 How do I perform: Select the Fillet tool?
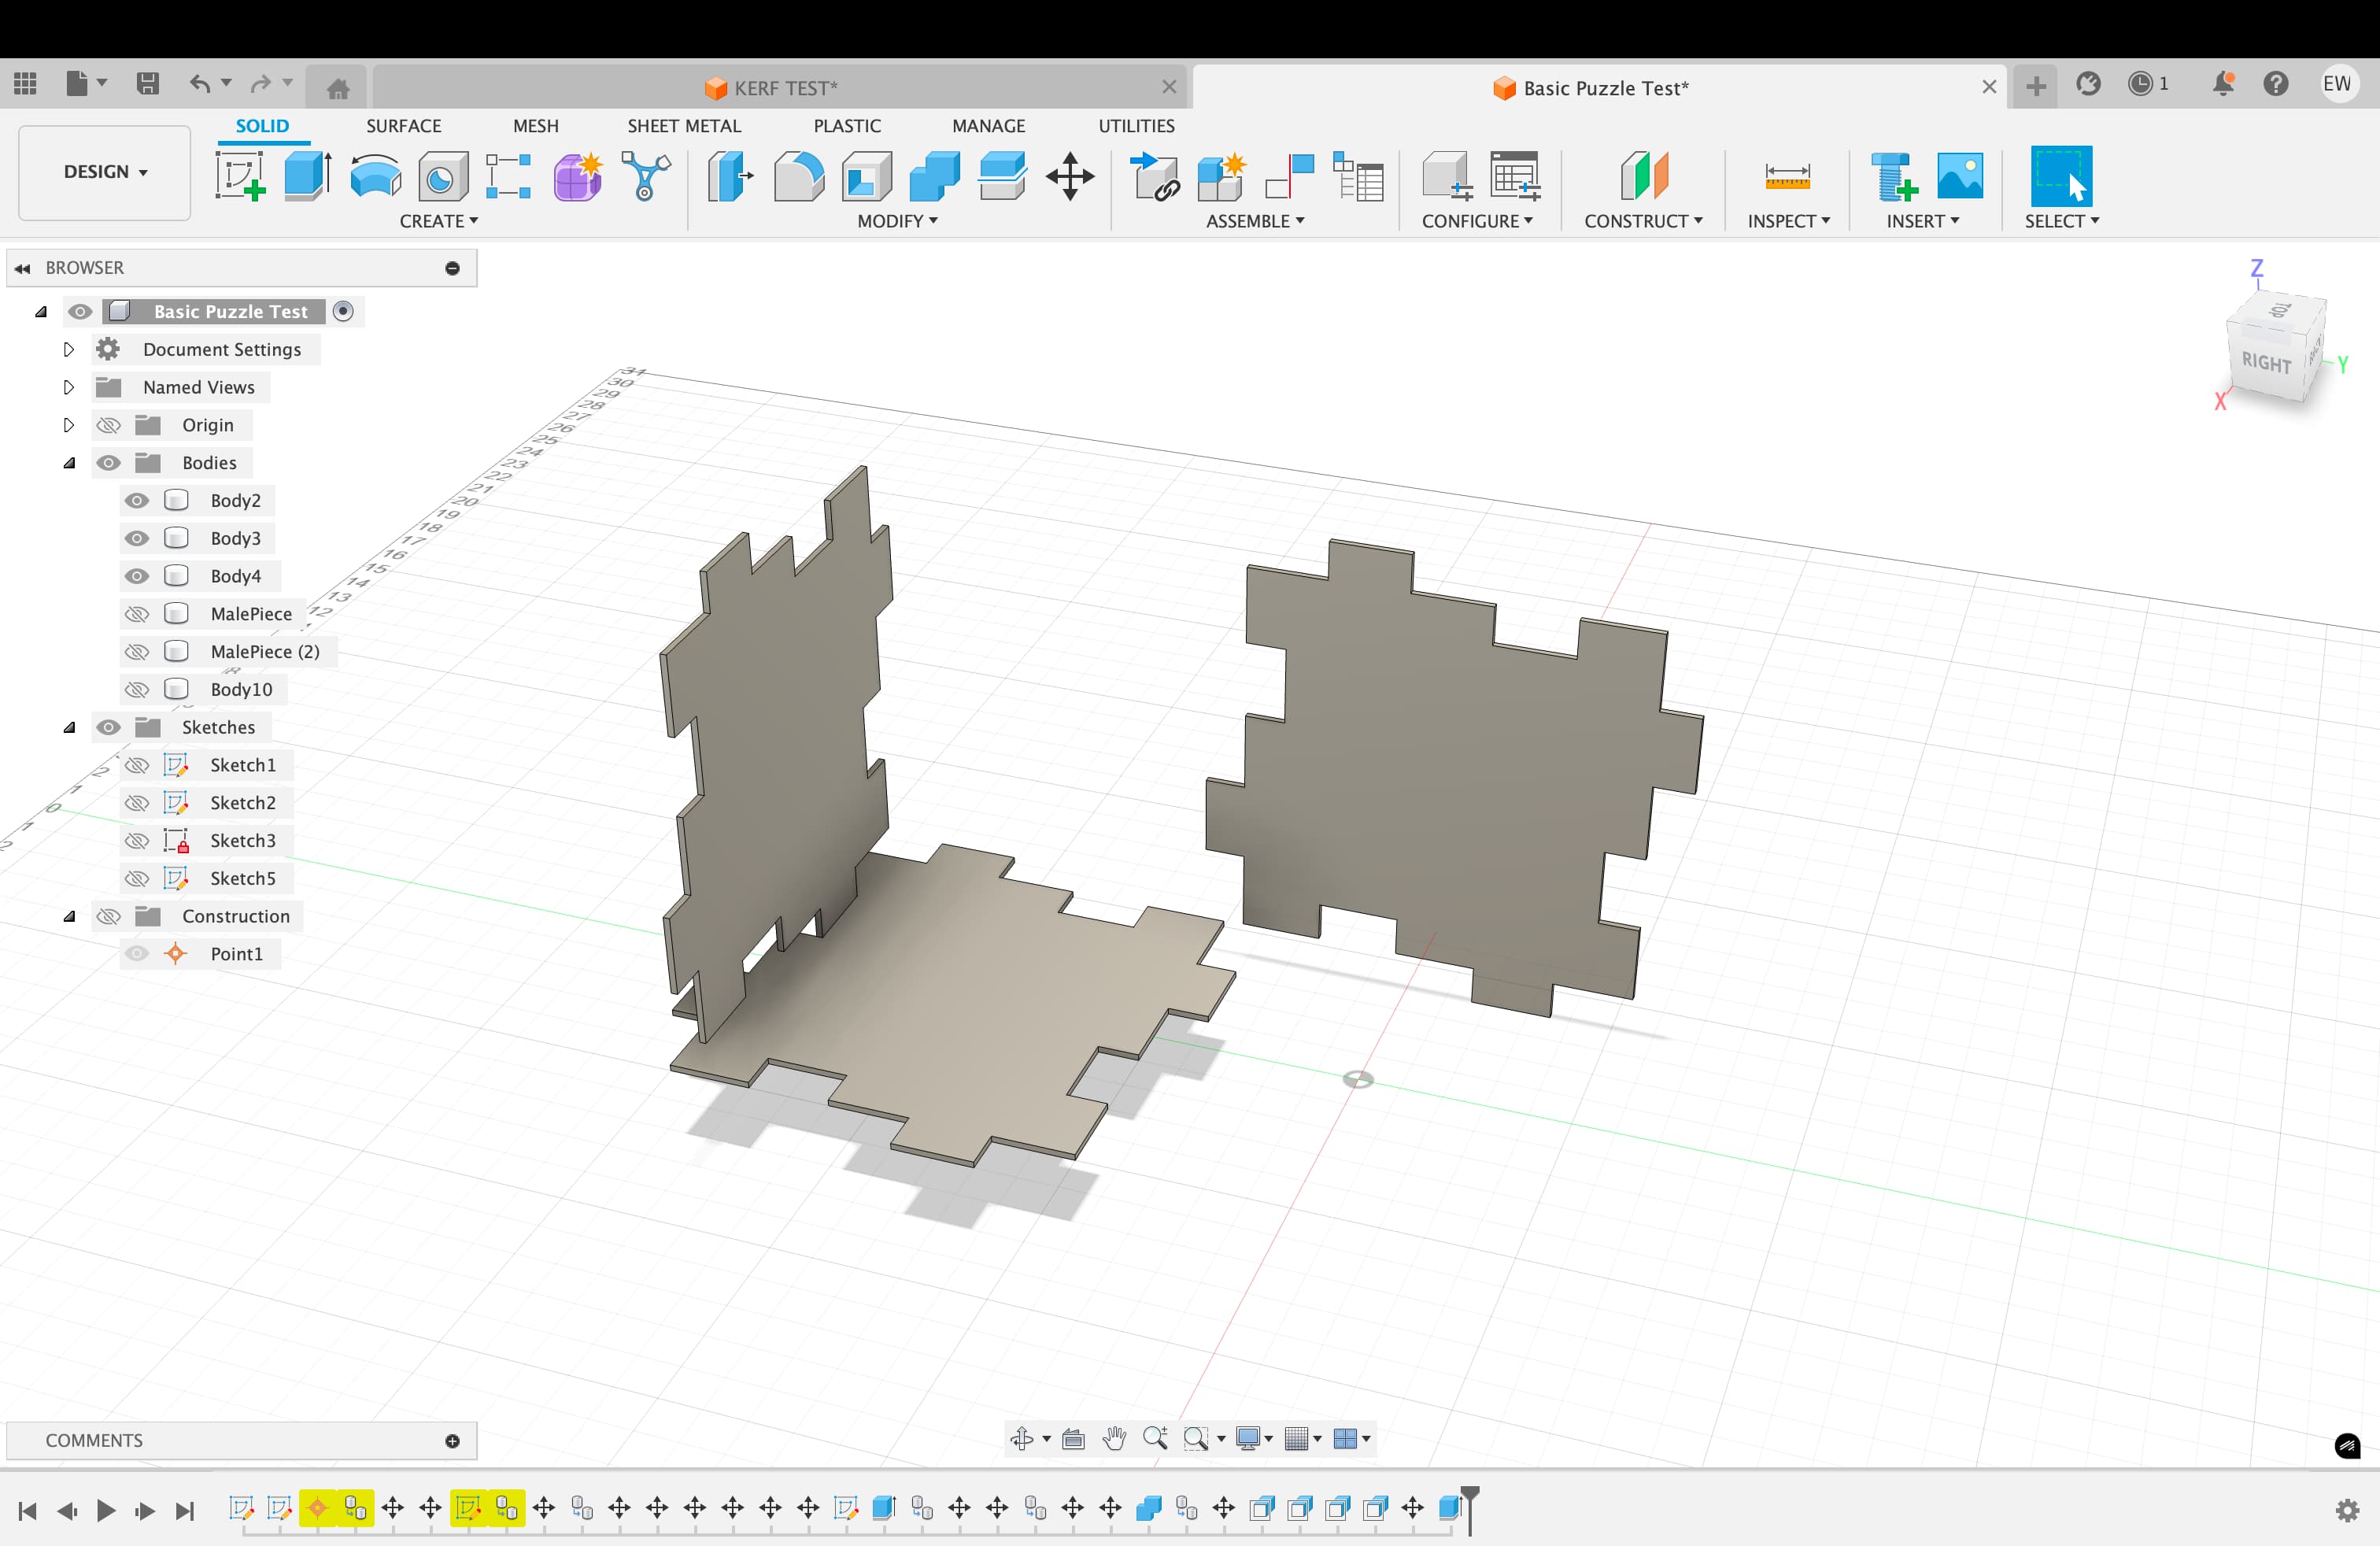tap(798, 176)
